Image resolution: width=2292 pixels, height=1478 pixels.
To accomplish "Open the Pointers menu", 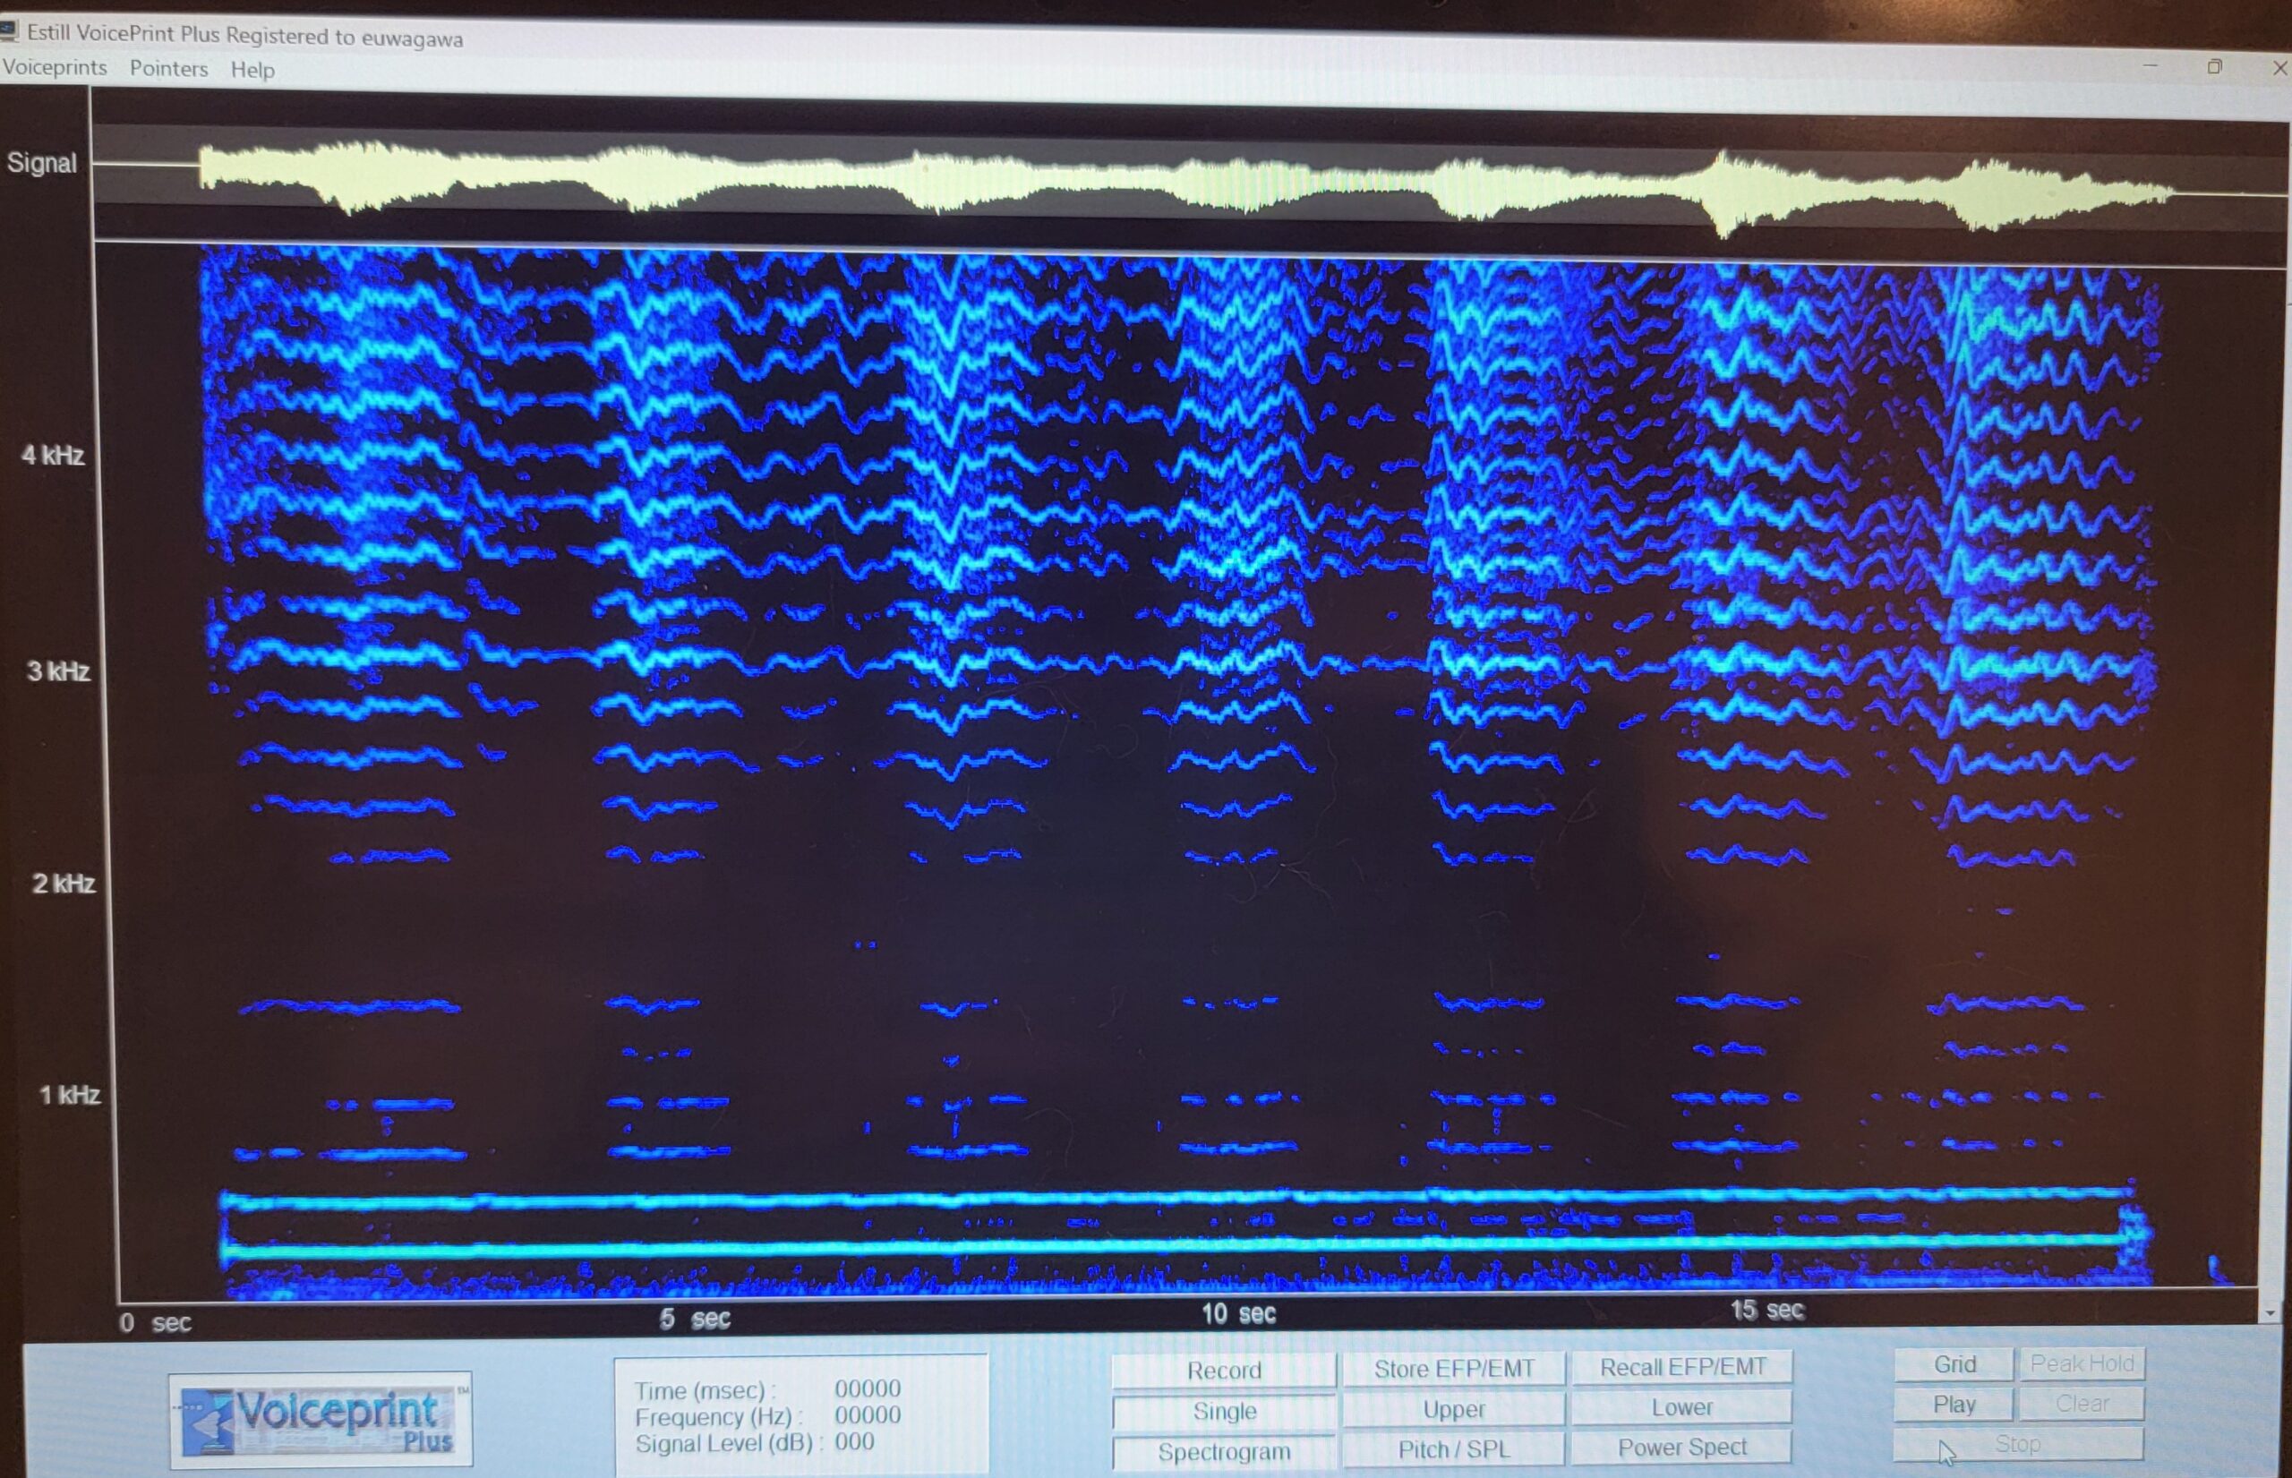I will coord(169,68).
